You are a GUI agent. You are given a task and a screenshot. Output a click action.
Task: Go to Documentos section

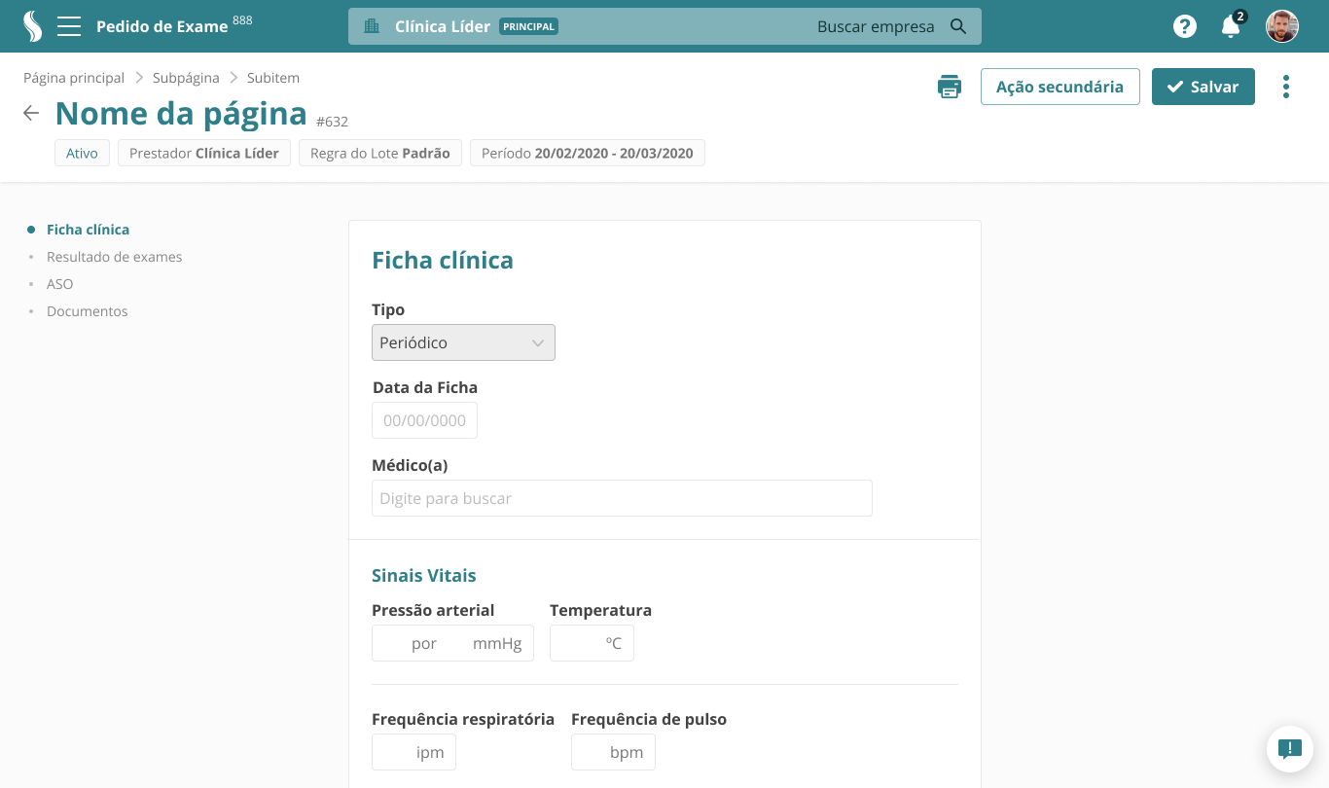pyautogui.click(x=88, y=311)
